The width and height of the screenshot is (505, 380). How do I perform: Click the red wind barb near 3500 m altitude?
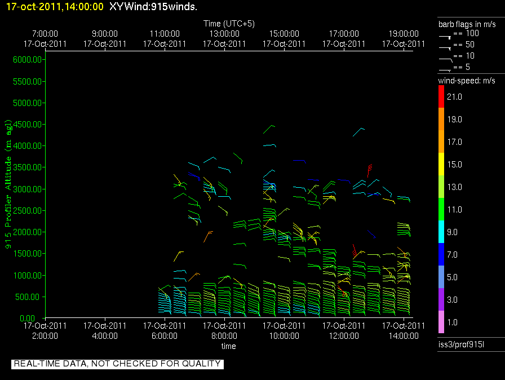pos(370,171)
